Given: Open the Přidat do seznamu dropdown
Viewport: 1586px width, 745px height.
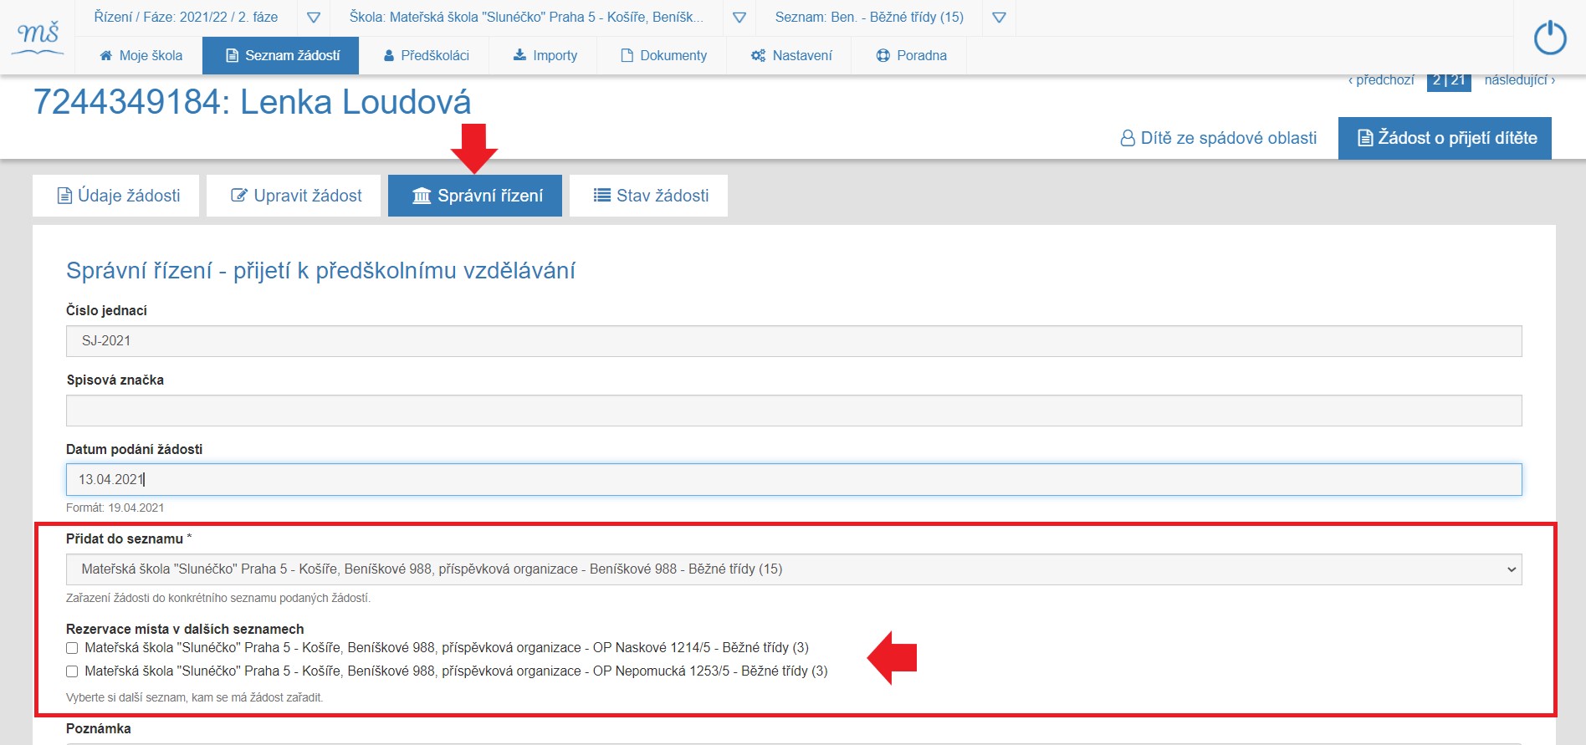Looking at the screenshot, I should (794, 569).
